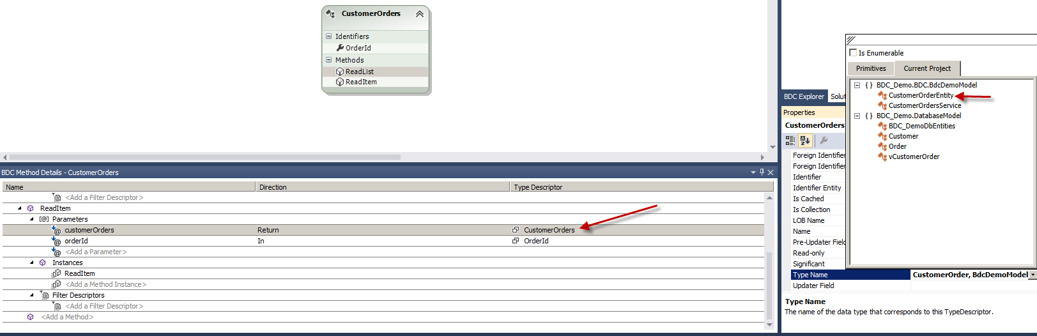Click the CustomerOrders entity icon in shape header
This screenshot has width=1037, height=336.
point(330,13)
